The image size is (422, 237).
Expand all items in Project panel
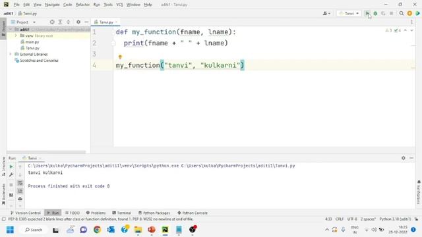pos(60,22)
